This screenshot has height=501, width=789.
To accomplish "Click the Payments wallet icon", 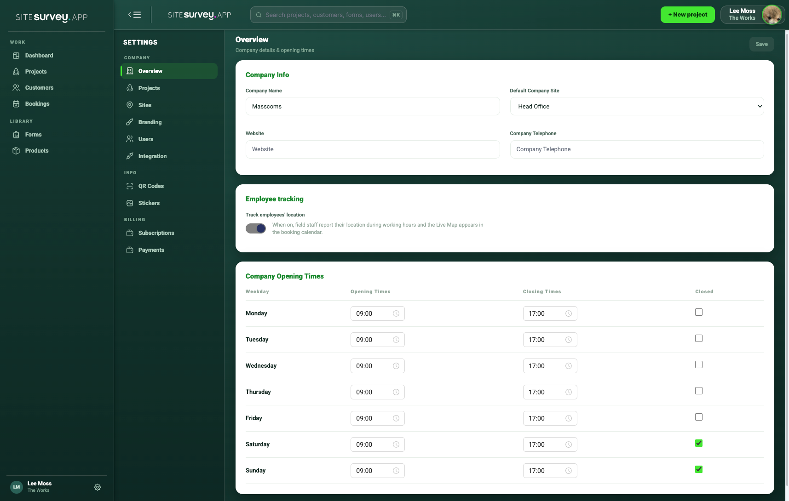I will [130, 250].
